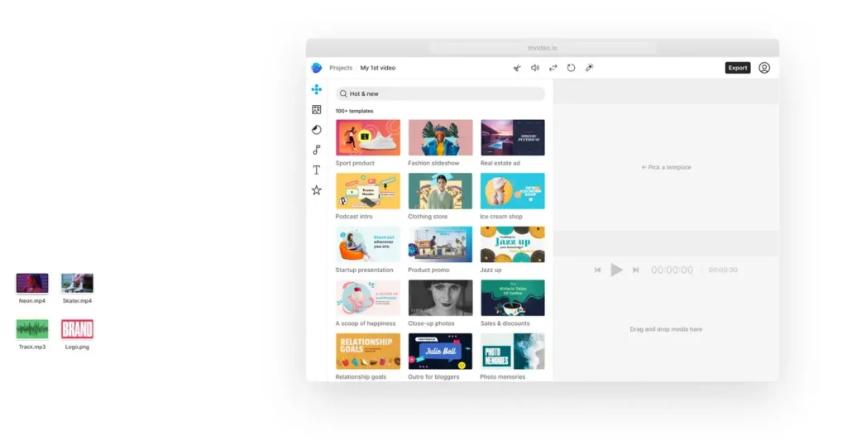Click the rotate/undo circular arrow icon
The image size is (847, 445).
click(571, 68)
